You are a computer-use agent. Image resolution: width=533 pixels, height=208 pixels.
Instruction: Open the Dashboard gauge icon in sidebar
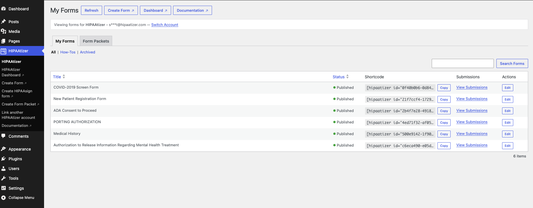3,9
